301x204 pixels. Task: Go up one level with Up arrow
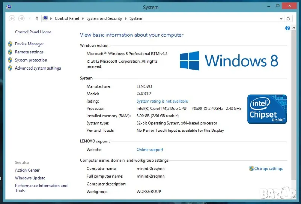coord(37,18)
